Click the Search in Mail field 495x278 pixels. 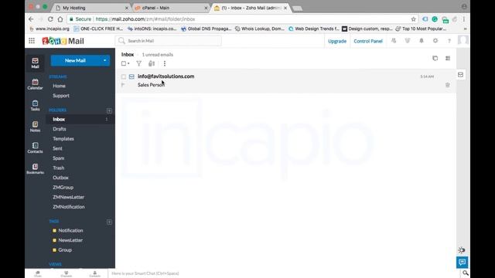click(169, 41)
